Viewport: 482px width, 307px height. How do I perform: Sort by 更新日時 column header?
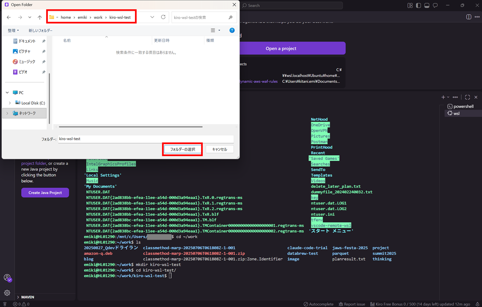(x=162, y=41)
